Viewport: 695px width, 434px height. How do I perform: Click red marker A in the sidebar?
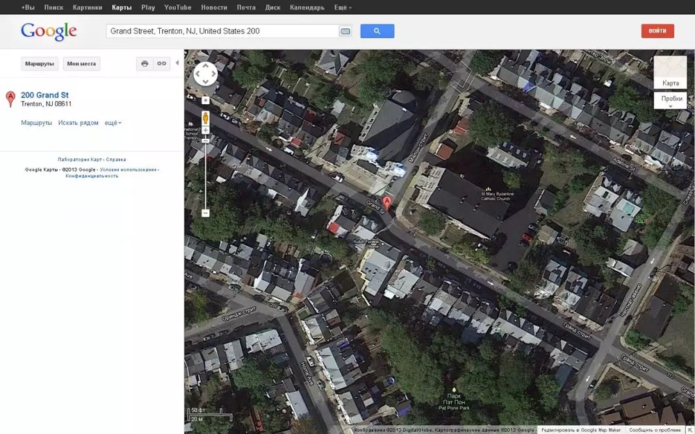(x=10, y=99)
